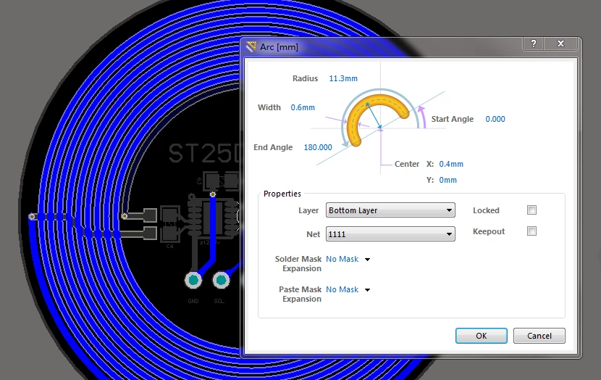Viewport: 601px width, 380px height.
Task: Select the SCL pad on the PCB
Action: 221,280
